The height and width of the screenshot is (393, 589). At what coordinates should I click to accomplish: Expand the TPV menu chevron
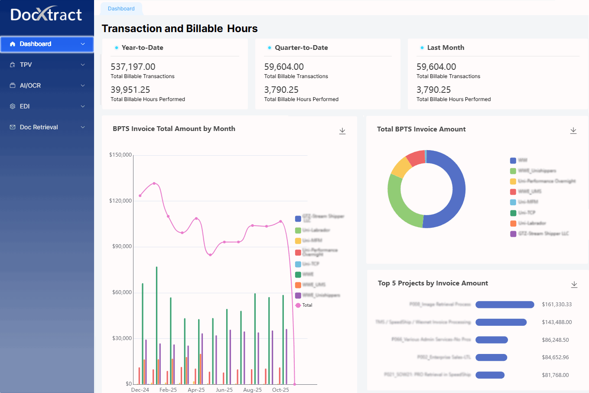(x=83, y=65)
